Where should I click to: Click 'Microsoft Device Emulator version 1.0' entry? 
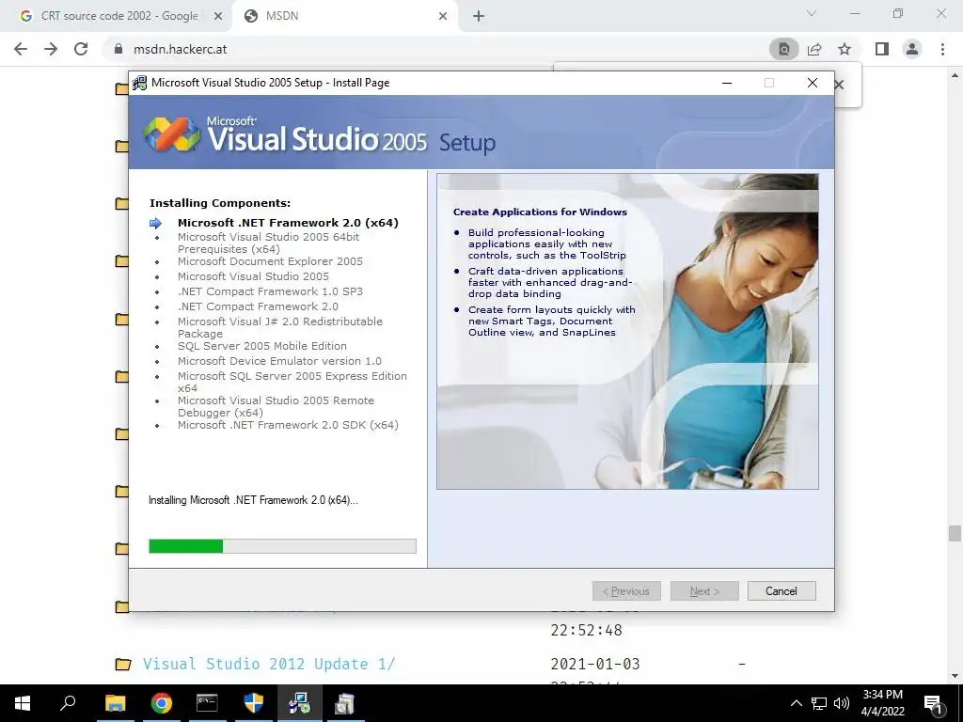click(279, 361)
